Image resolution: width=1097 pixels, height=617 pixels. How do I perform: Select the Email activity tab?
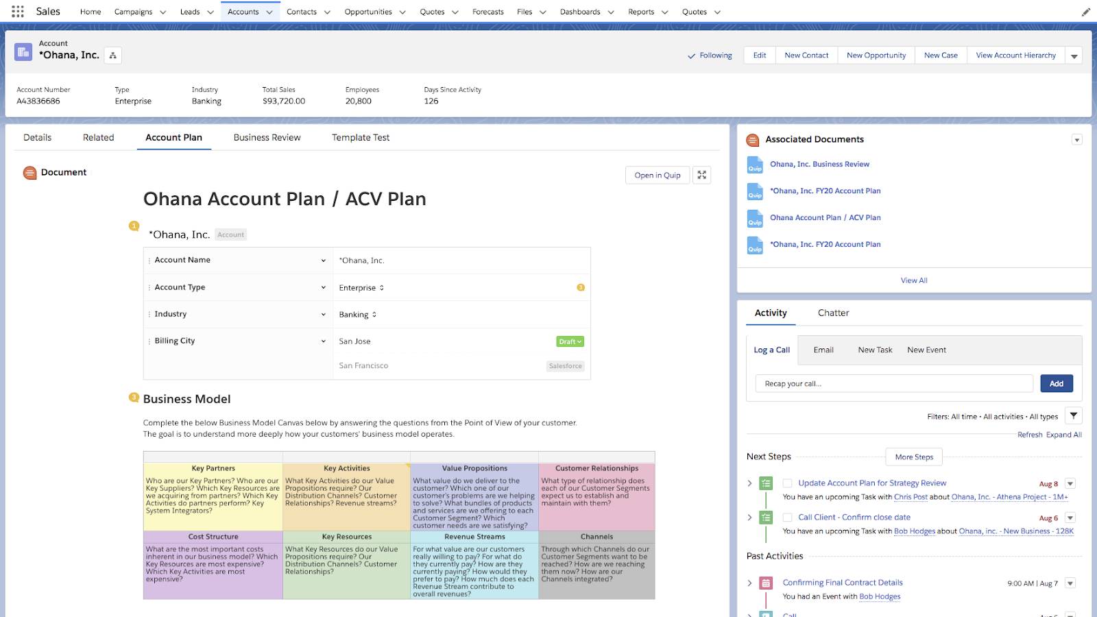(823, 350)
